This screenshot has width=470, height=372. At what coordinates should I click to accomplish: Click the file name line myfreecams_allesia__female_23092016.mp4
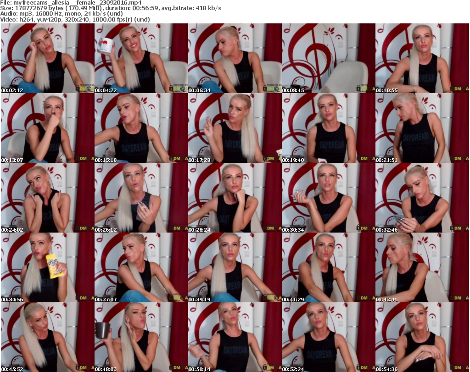[71, 3]
